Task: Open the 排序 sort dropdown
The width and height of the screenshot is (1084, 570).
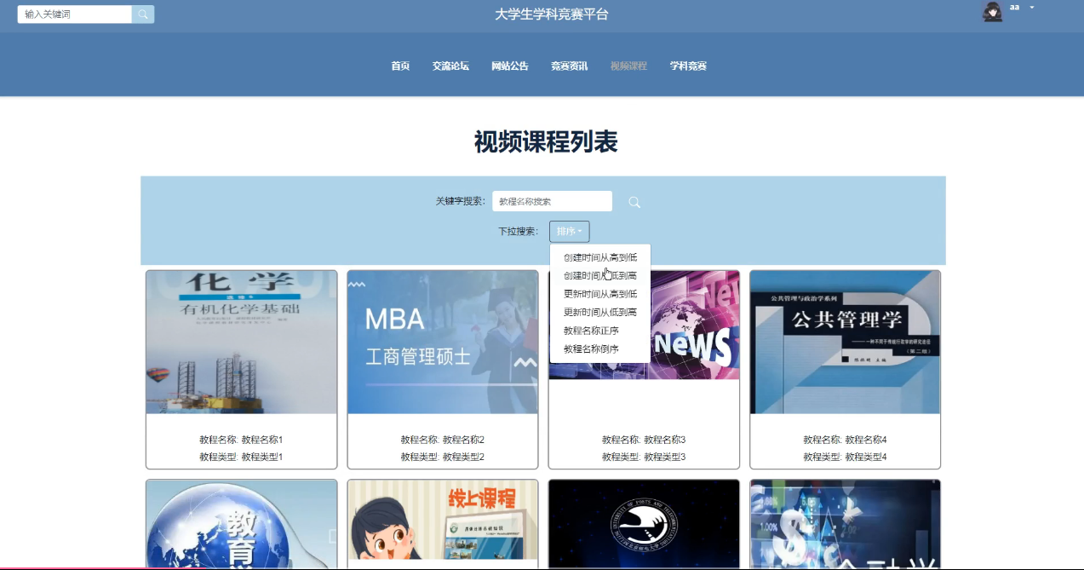Action: coord(569,231)
